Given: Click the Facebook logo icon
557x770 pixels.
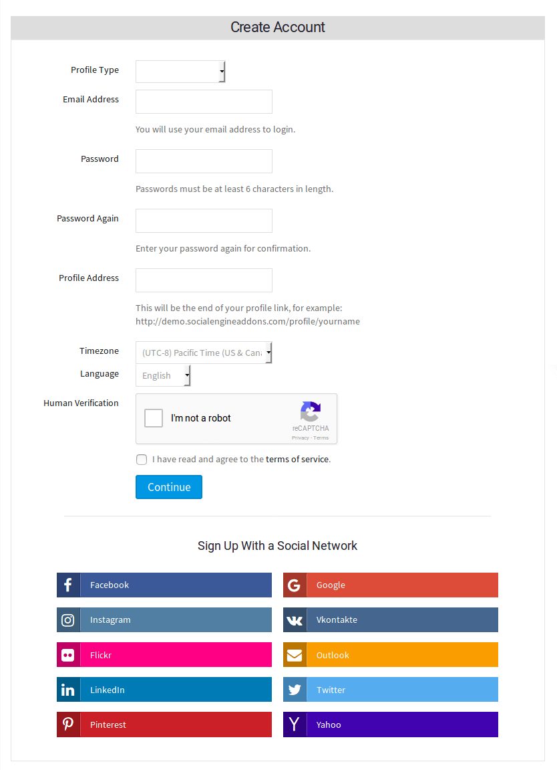Looking at the screenshot, I should tap(68, 585).
